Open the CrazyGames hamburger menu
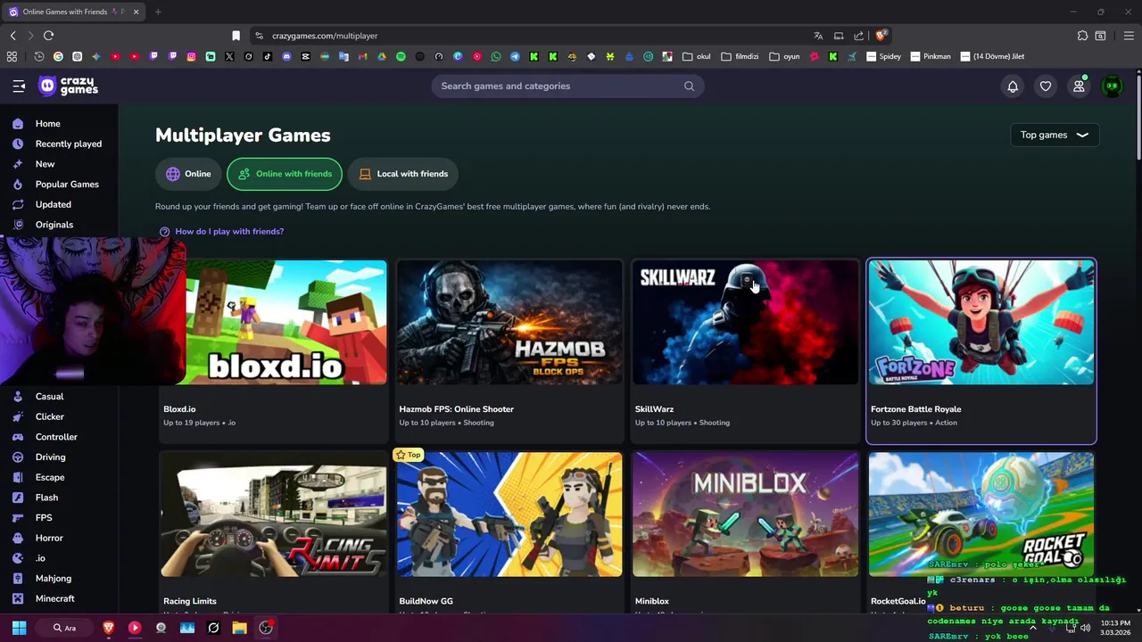Screen dimensions: 1142x642 click(19, 86)
